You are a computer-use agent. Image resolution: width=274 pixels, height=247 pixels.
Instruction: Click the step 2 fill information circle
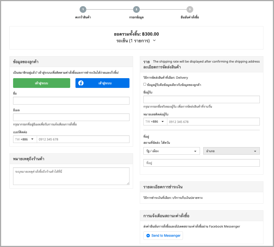pyautogui.click(x=136, y=9)
